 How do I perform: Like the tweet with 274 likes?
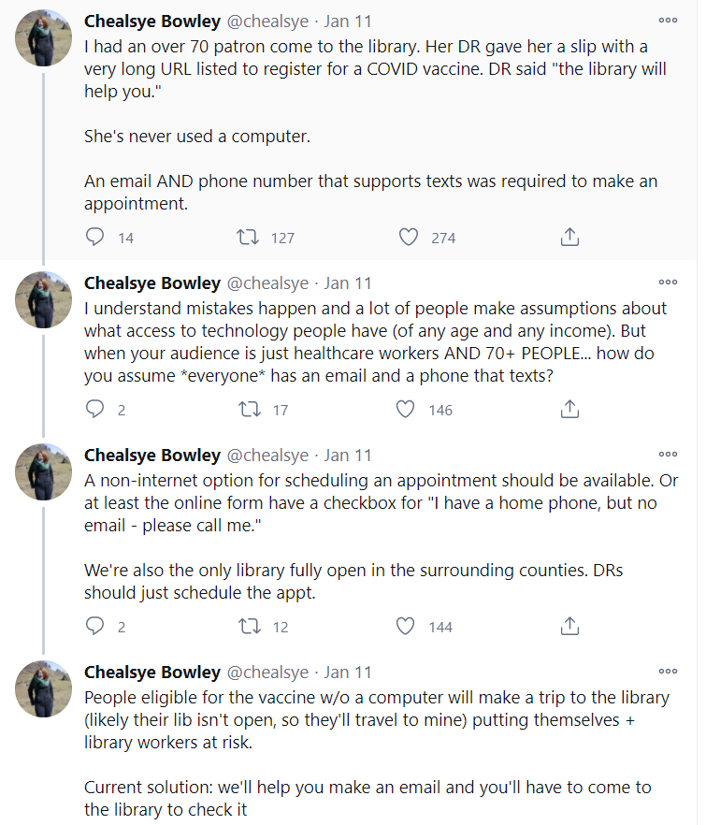pos(409,238)
